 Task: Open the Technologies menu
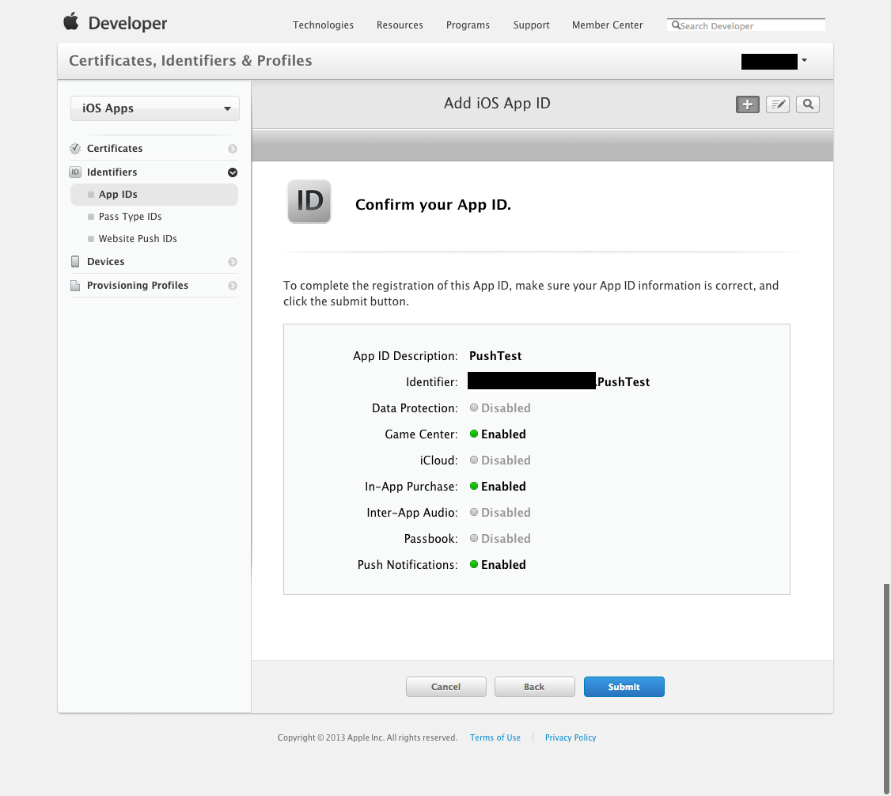click(323, 25)
